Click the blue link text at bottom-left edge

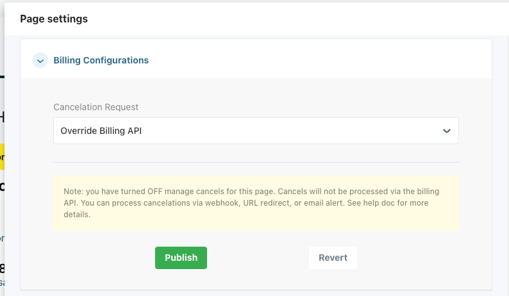pos(2,282)
